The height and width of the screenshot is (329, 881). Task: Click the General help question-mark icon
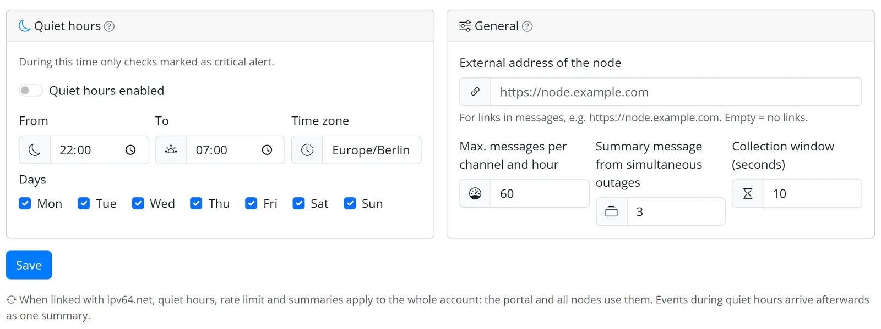[527, 26]
